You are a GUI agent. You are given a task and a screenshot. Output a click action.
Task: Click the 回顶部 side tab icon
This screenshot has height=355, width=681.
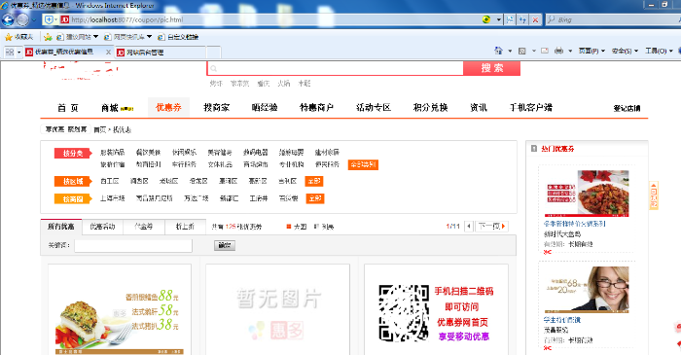pos(654,195)
